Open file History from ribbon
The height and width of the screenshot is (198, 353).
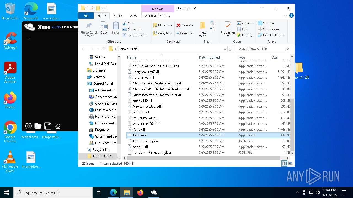click(245, 35)
